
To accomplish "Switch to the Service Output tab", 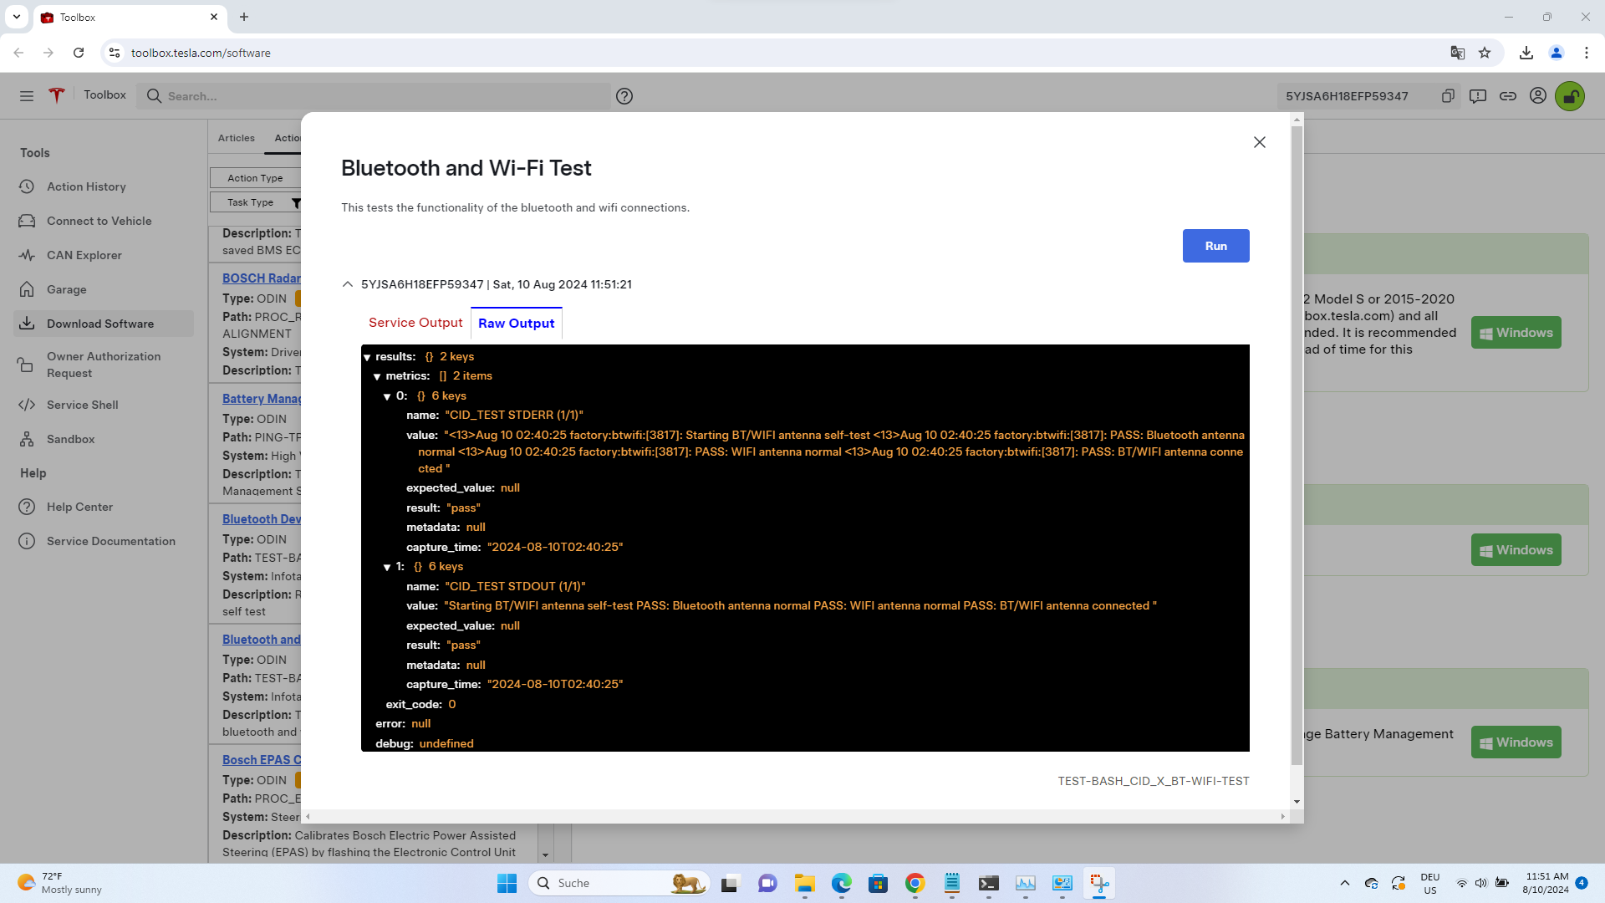I will tap(415, 323).
